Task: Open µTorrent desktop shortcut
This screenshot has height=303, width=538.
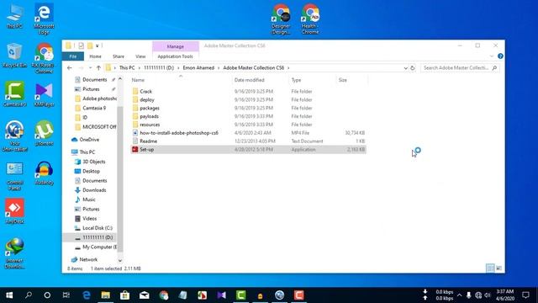Action: 44,133
